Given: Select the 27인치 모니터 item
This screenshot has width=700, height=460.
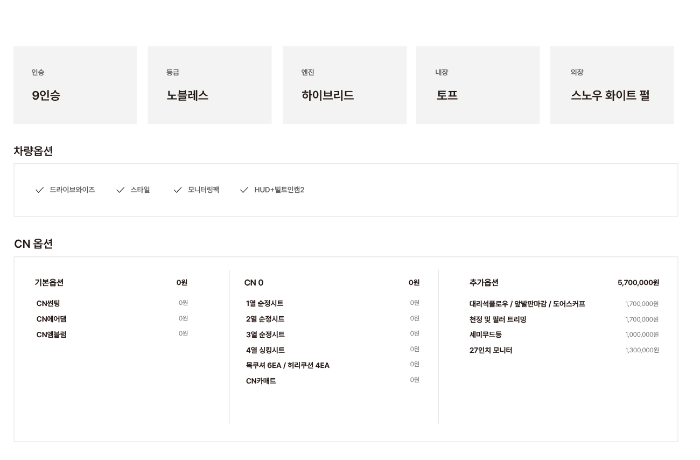Looking at the screenshot, I should 491,350.
